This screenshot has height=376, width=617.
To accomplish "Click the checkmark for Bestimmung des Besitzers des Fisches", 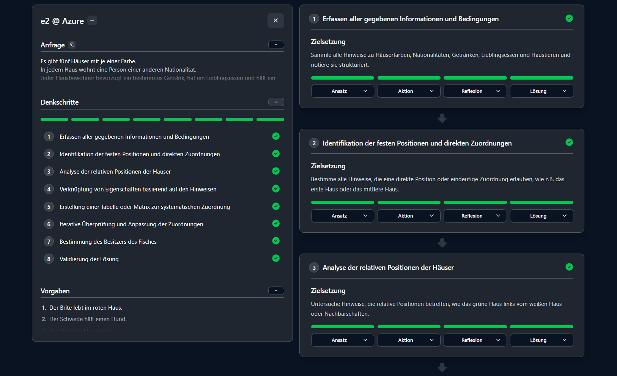I will coord(276,241).
